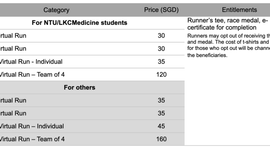The width and height of the screenshot is (270, 149).
Task: Click the second Virtual Run row under For others
Action: [92, 113]
